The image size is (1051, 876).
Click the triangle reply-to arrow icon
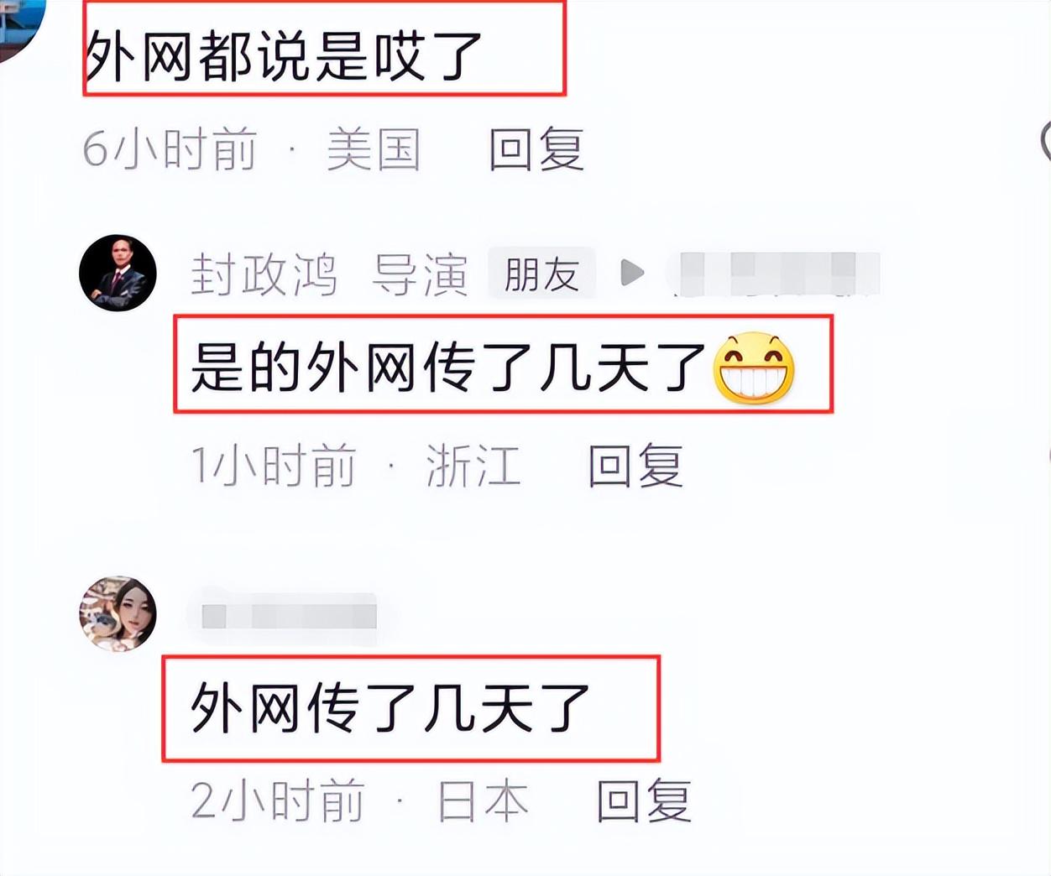(x=632, y=273)
